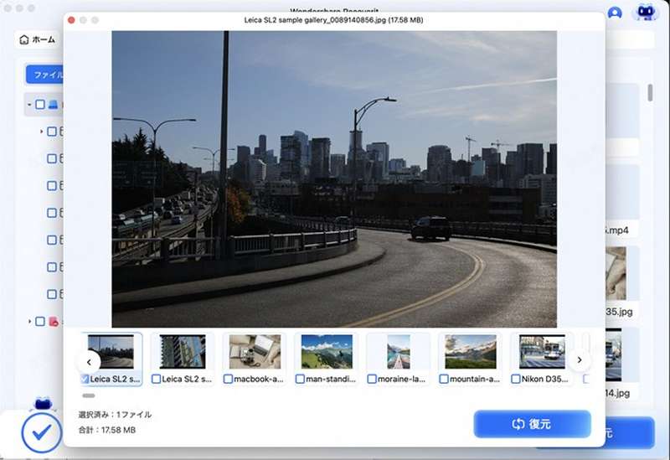Go to next thumbnails with right arrow
This screenshot has height=460, width=670.
point(579,361)
